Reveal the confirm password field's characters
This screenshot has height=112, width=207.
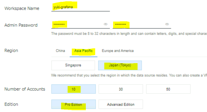[x=167, y=24]
